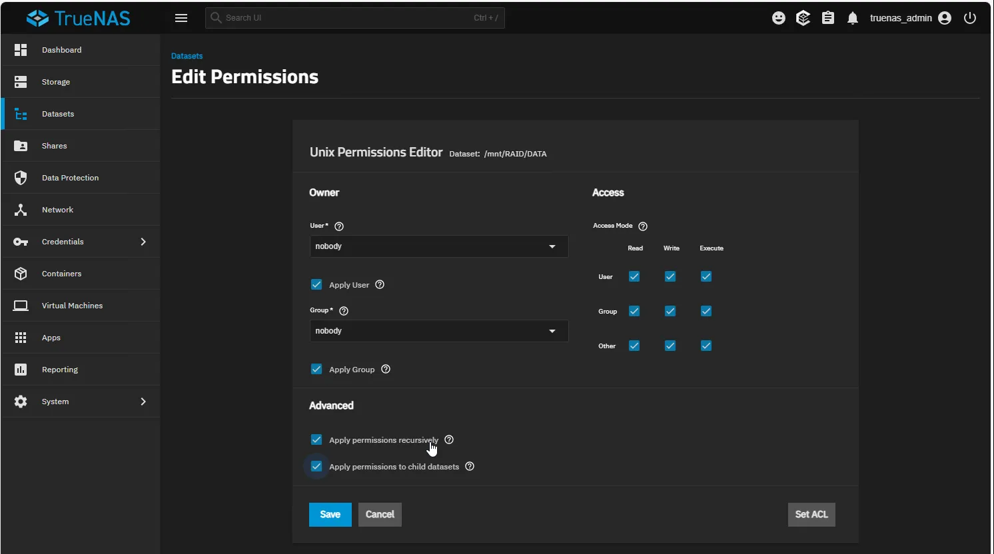
Task: Click the Datasets breadcrumb link
Action: coord(187,56)
